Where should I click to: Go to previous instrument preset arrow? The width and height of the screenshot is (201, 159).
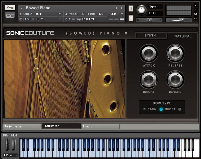(x=116, y=8)
